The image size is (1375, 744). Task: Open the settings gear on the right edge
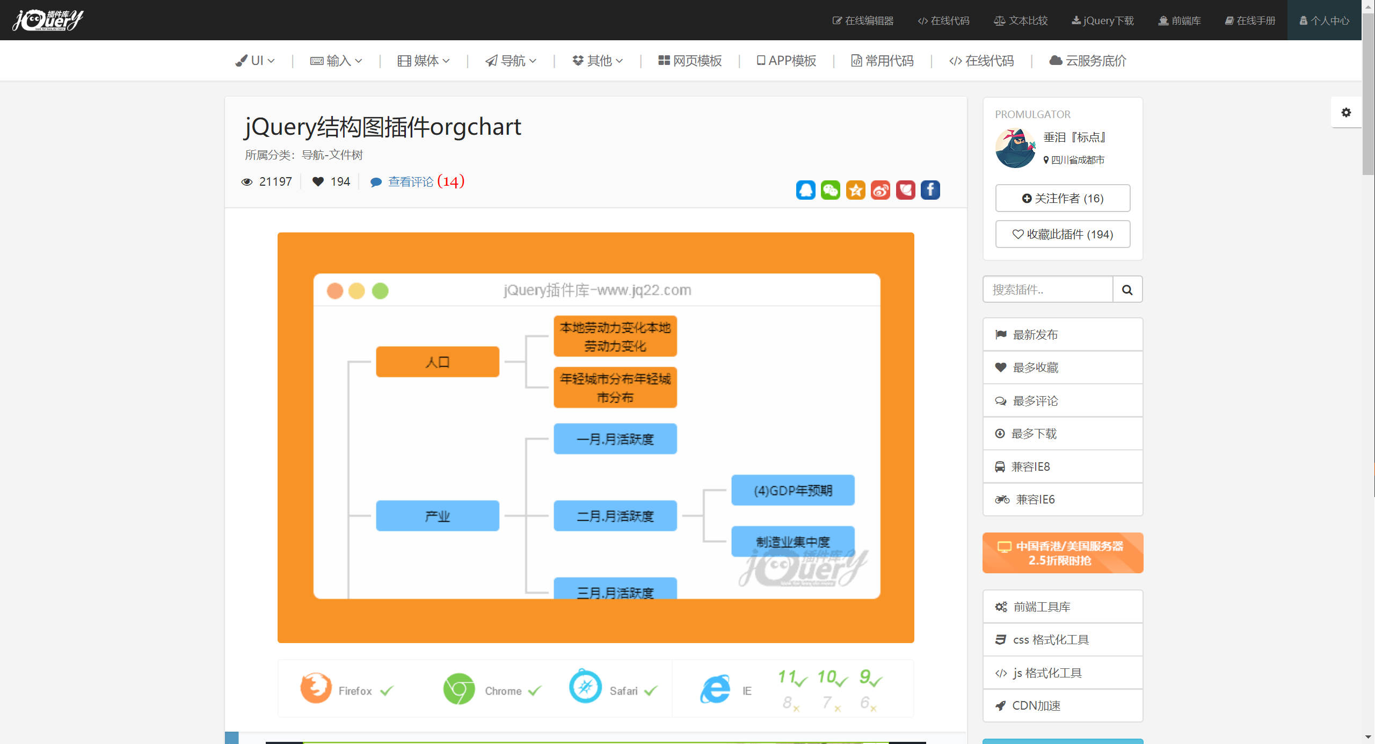(1346, 113)
